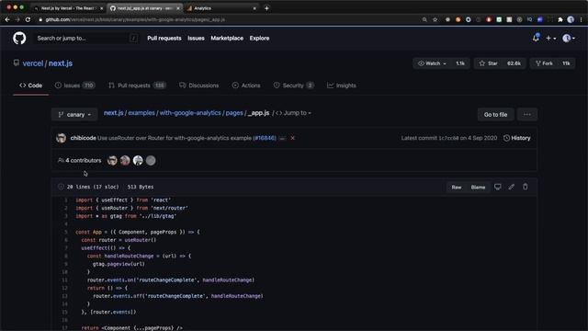Open the plus create-new dropdown
588x331 pixels.
click(550, 39)
